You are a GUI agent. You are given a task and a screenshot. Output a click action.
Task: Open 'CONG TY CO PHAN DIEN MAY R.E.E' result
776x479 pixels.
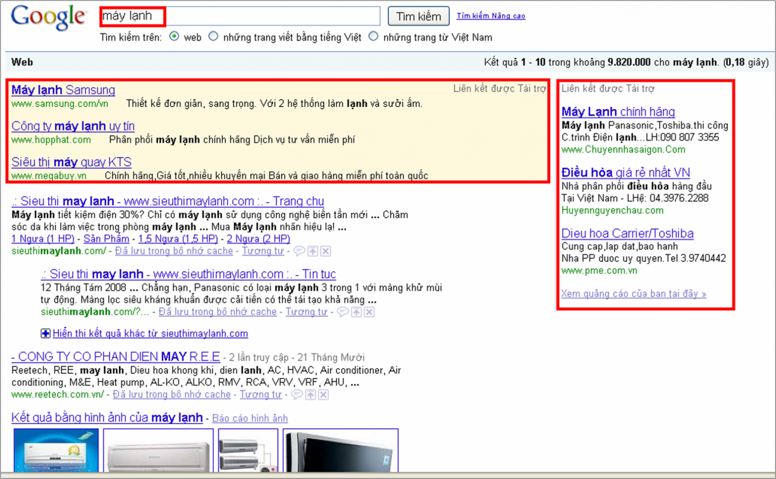[115, 357]
